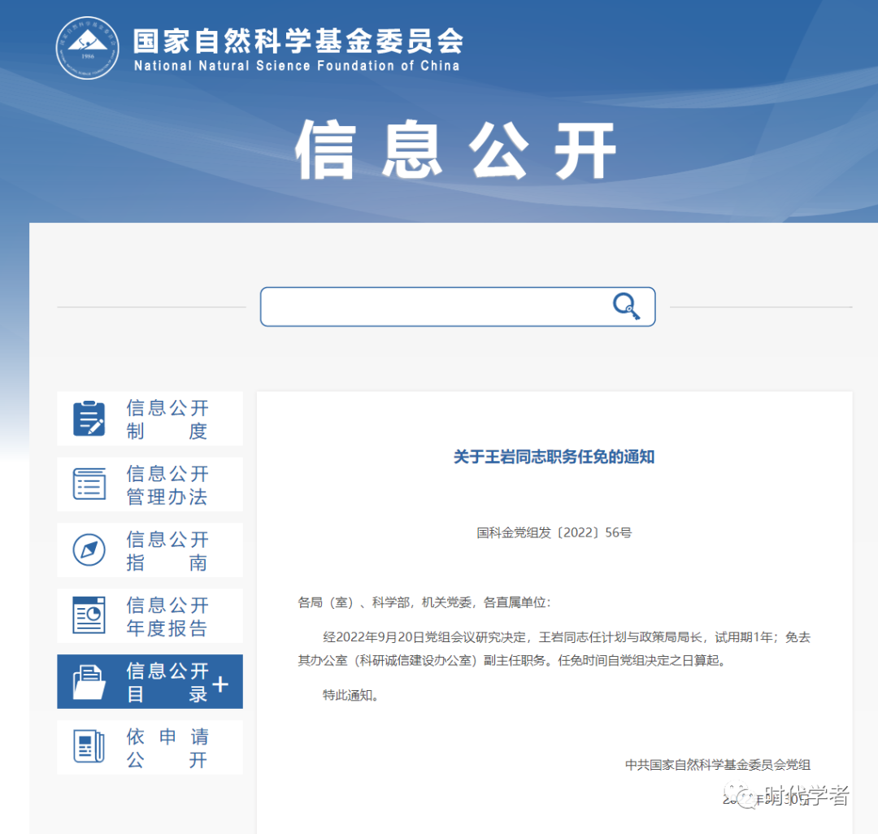Screen dimensions: 878x834
Task: Click the salutation line 各局（室）、科学部
Action: click(424, 602)
